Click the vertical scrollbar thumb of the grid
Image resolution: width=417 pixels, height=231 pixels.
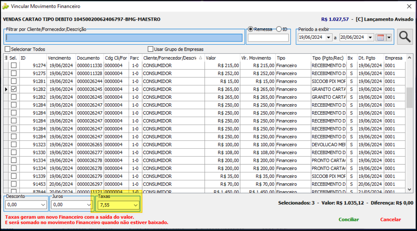tap(409, 98)
